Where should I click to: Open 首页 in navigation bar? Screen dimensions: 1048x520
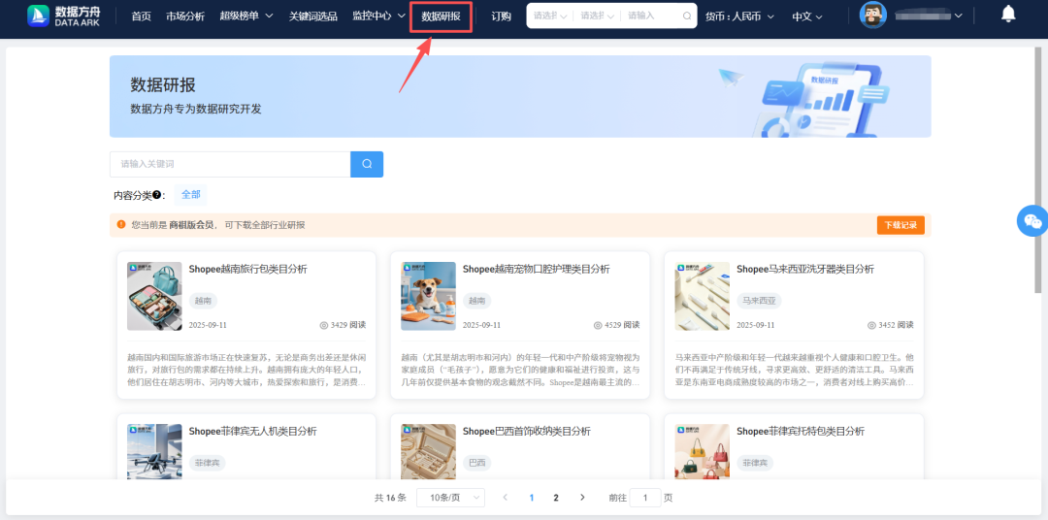[141, 16]
